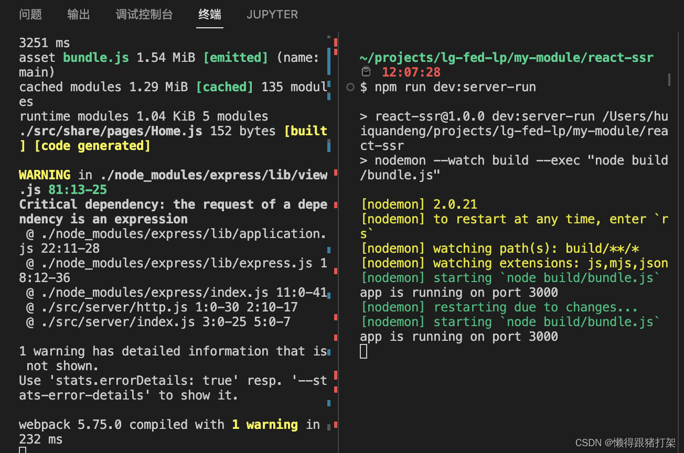The image size is (684, 453).
Task: Click the yellow "WARNING" word
Action: click(45, 175)
